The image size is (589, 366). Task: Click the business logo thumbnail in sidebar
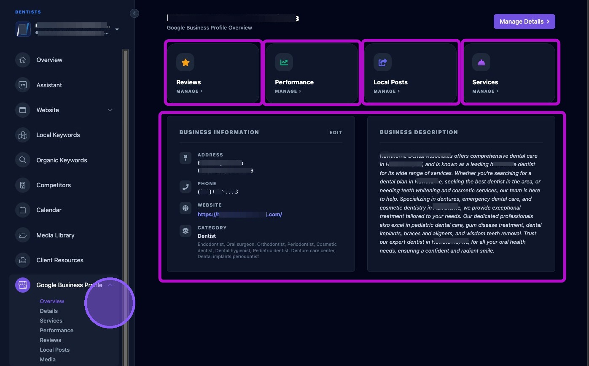coord(23,30)
